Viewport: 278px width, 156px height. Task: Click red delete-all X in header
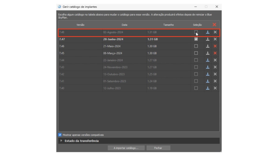[x=214, y=25]
